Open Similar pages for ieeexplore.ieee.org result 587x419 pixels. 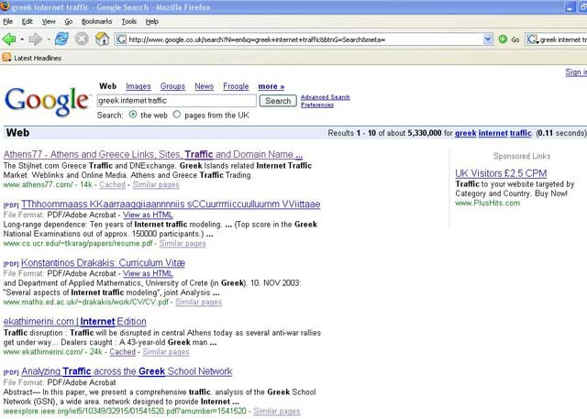point(276,411)
